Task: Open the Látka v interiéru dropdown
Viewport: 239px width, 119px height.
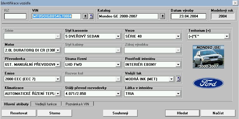Action: pyautogui.click(x=177, y=93)
